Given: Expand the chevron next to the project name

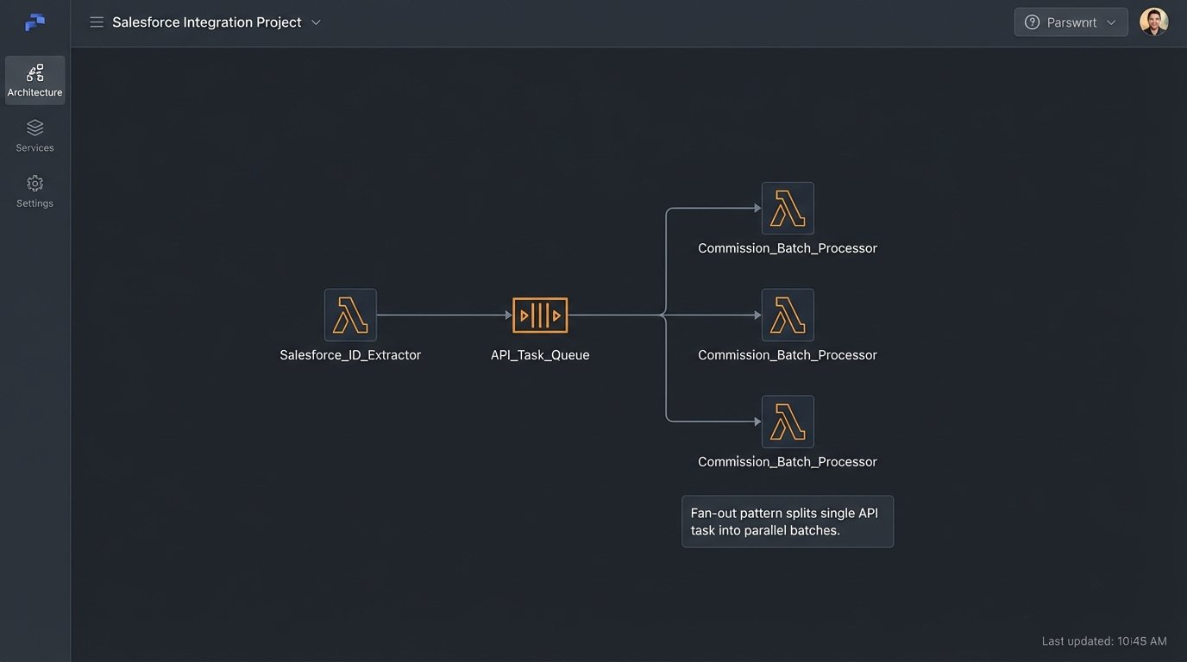Looking at the screenshot, I should (x=315, y=22).
